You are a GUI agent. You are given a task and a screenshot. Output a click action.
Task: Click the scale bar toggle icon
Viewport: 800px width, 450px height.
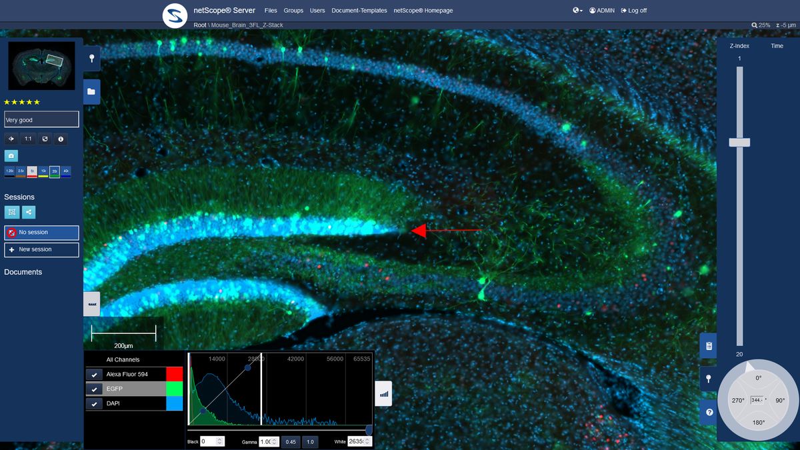tap(91, 304)
